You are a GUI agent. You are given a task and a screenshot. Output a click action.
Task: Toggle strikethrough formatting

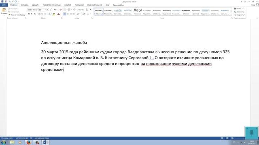click(x=39, y=14)
